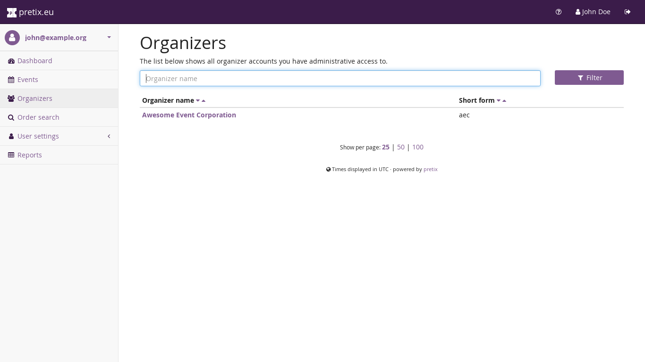Image resolution: width=645 pixels, height=362 pixels.
Task: Show 100 organizers per page
Action: tap(418, 147)
